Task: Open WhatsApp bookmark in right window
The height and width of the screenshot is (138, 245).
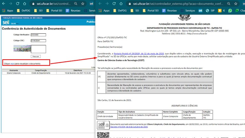Action: click(230, 11)
